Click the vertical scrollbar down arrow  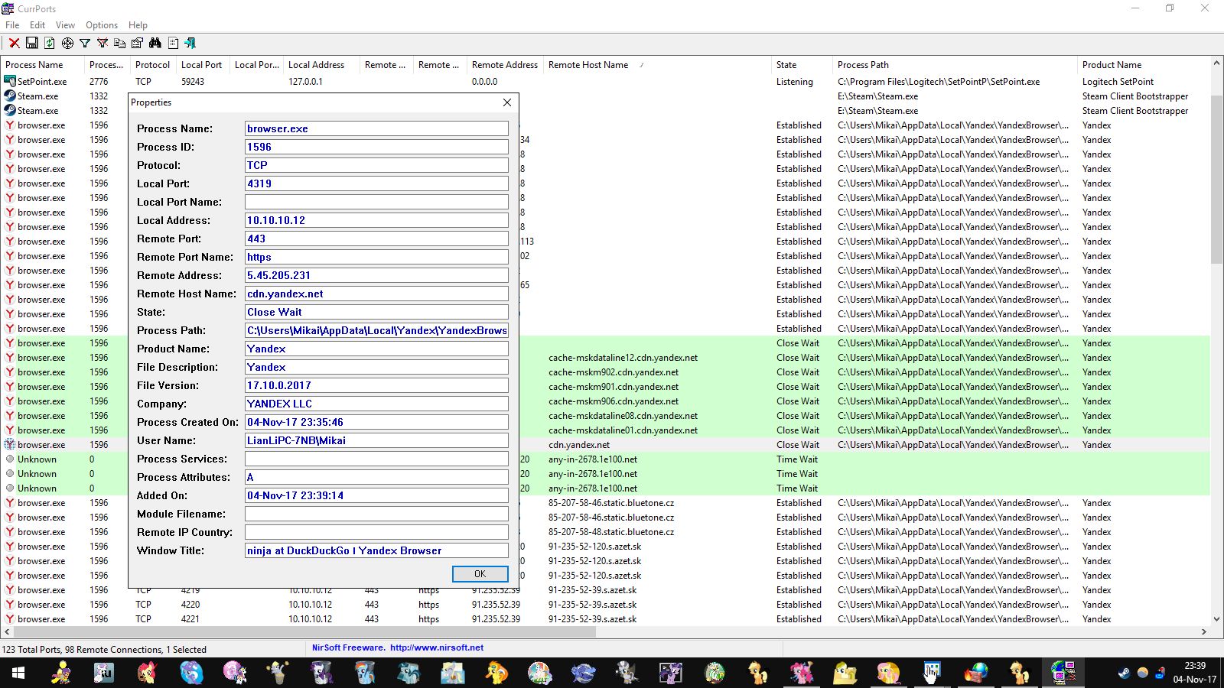[1216, 619]
